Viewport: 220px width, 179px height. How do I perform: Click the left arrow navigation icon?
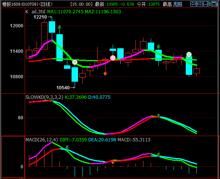point(193,4)
